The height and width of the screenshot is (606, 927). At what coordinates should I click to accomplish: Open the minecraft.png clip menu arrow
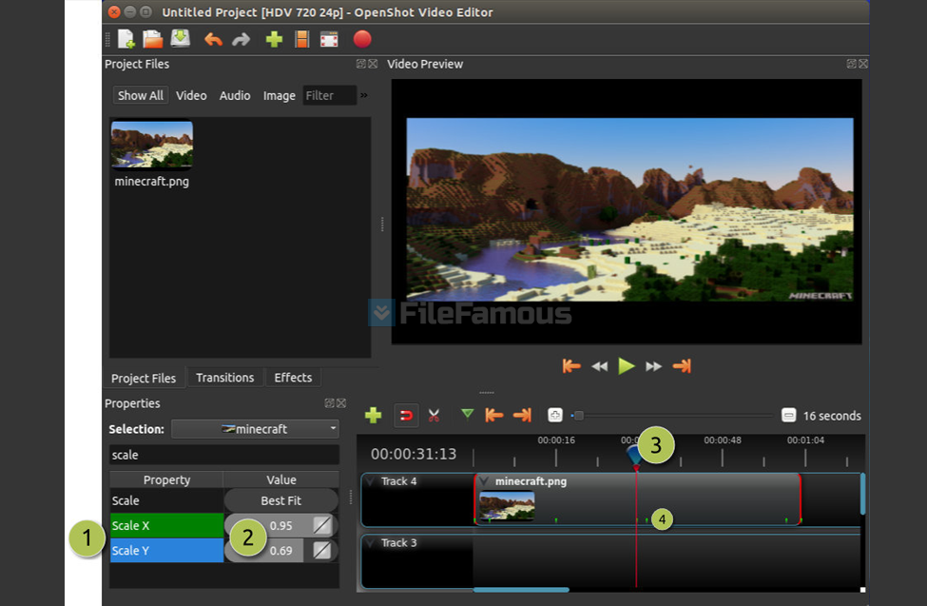pos(484,481)
